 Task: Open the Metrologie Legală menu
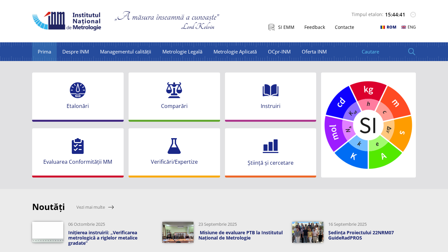tap(182, 52)
